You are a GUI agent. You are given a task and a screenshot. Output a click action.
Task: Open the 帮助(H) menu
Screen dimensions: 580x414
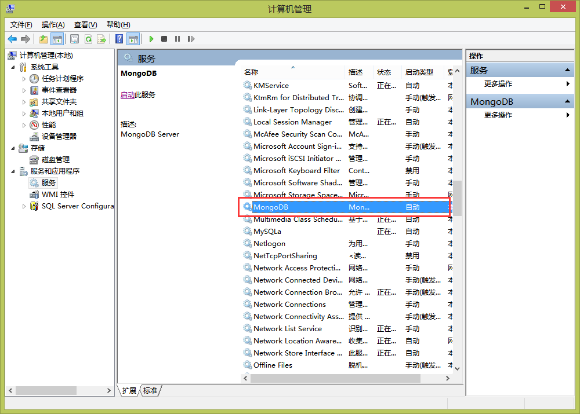118,25
